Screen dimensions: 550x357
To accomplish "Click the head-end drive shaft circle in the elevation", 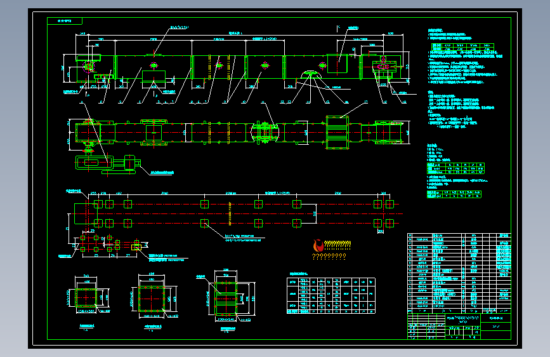I will tap(89, 66).
